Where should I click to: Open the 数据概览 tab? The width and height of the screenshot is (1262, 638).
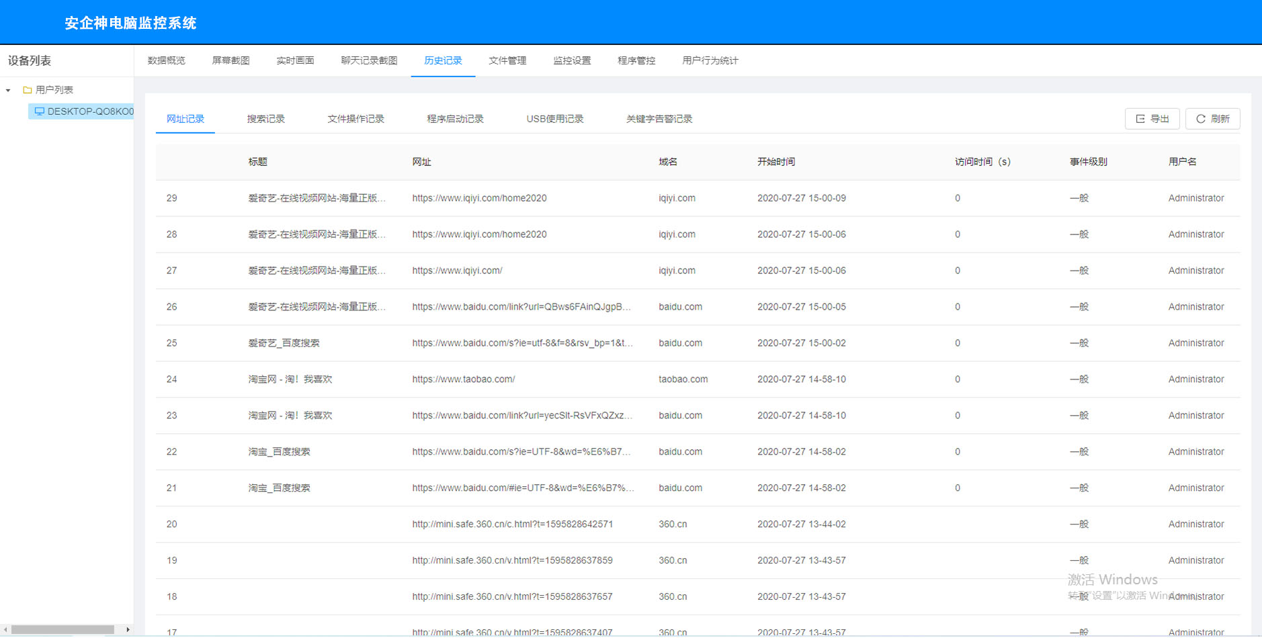pos(166,60)
